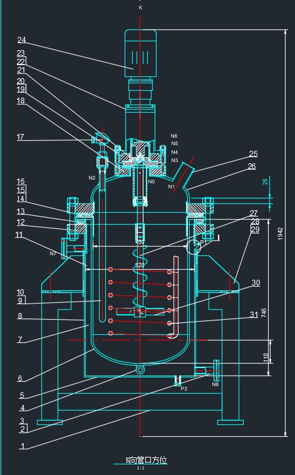Click part callout number 31
This screenshot has width=295, height=475.
pos(254,315)
